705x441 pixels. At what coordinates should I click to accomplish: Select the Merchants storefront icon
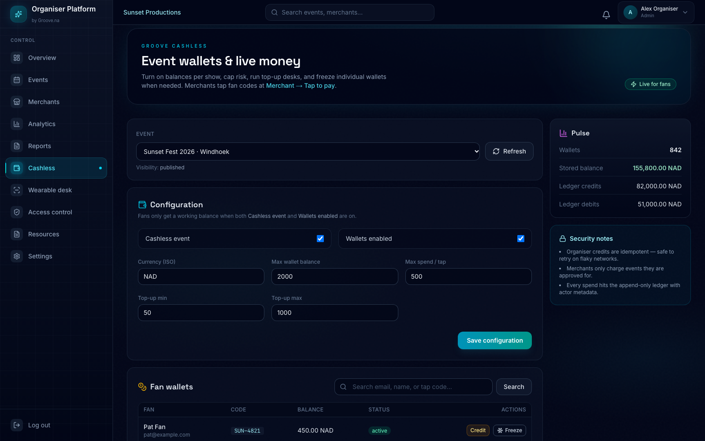[17, 102]
